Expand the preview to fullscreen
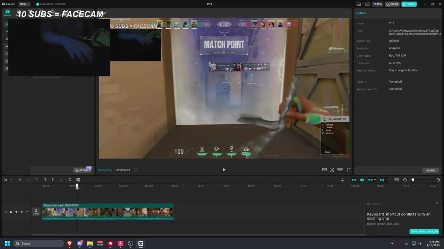Screen dimensions: 444x249 point(349,169)
